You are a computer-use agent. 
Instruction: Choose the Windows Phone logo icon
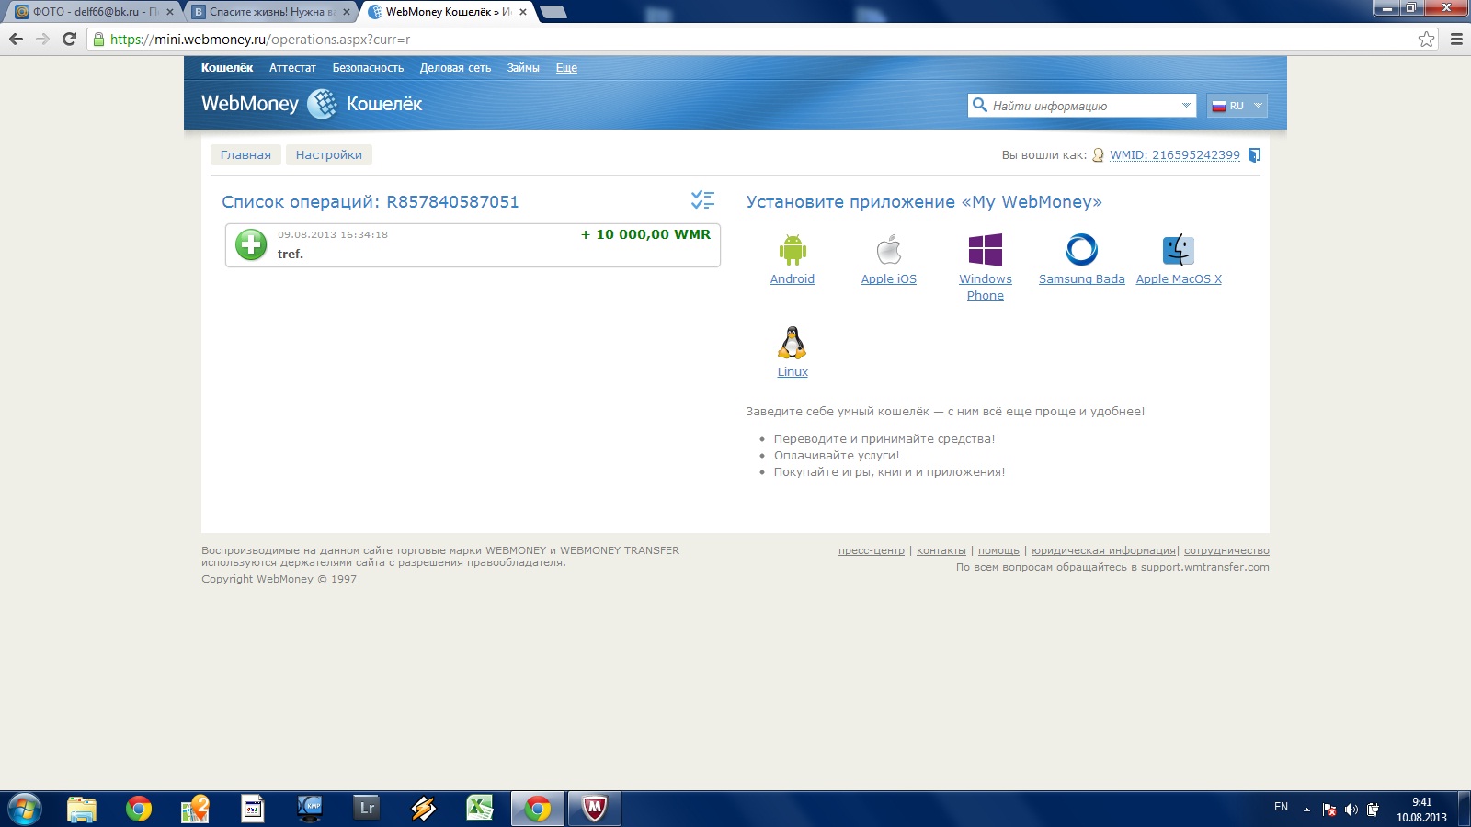(986, 250)
